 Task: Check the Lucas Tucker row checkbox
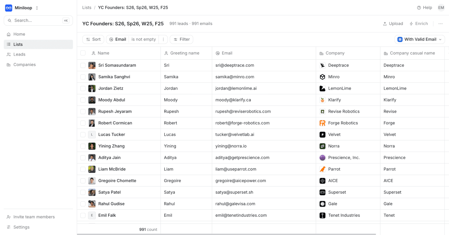coord(83,135)
